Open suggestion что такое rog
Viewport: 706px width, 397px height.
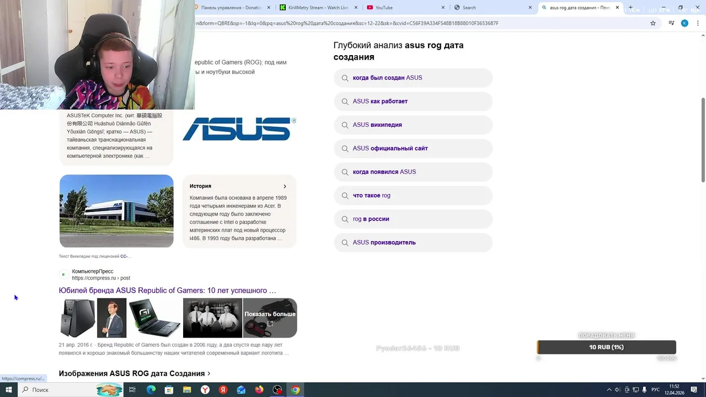[413, 195]
